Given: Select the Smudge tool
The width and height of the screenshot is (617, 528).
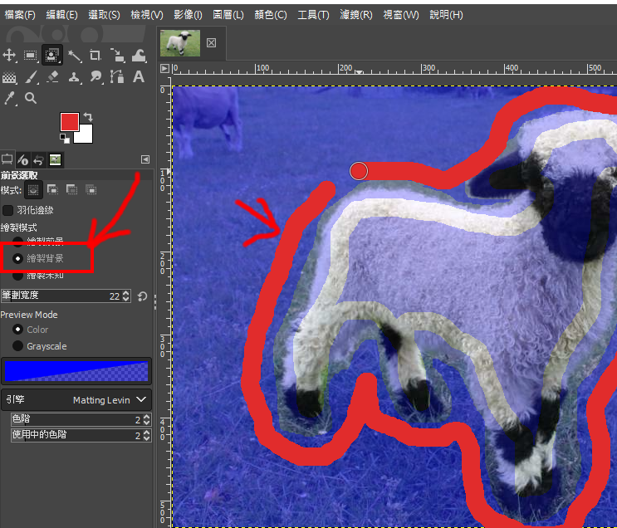Looking at the screenshot, I should point(95,76).
